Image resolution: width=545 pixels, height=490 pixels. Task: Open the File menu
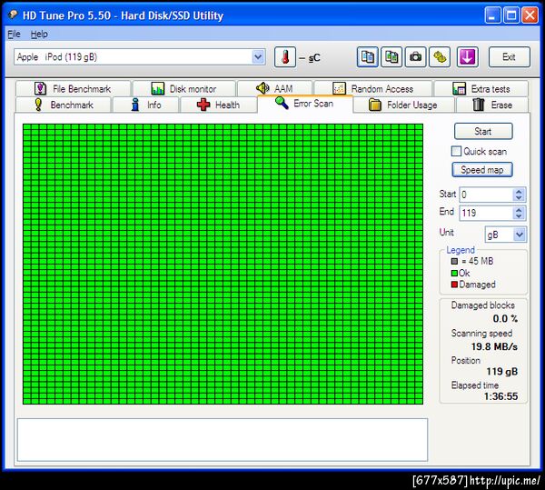pyautogui.click(x=14, y=34)
